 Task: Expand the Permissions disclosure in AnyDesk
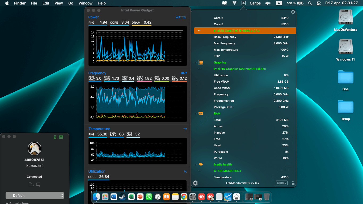pyautogui.click(x=7, y=203)
